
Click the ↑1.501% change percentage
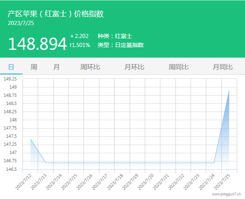(x=80, y=45)
